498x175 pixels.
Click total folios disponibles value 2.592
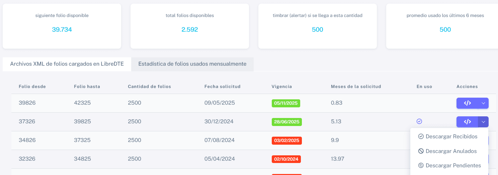coord(190,30)
